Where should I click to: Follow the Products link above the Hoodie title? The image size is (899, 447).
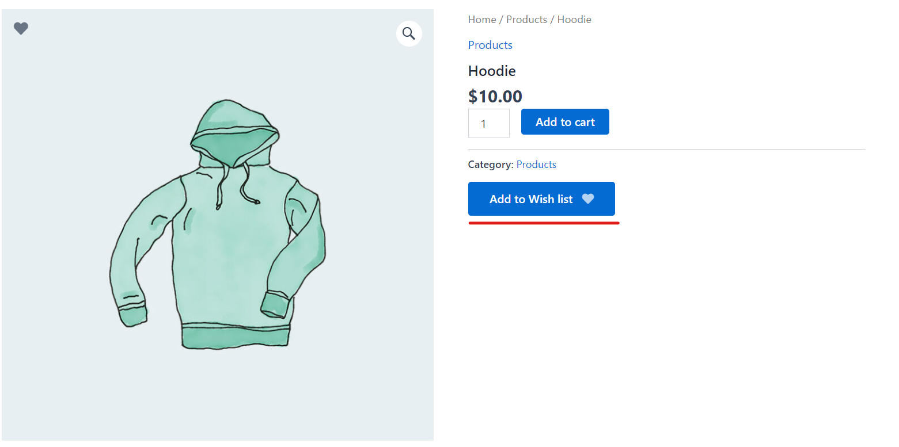(490, 45)
